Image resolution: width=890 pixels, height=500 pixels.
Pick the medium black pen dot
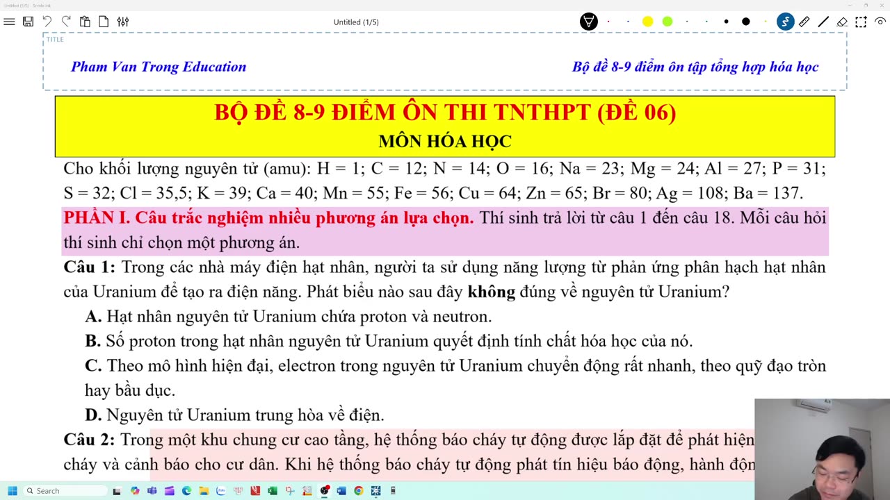(x=727, y=22)
